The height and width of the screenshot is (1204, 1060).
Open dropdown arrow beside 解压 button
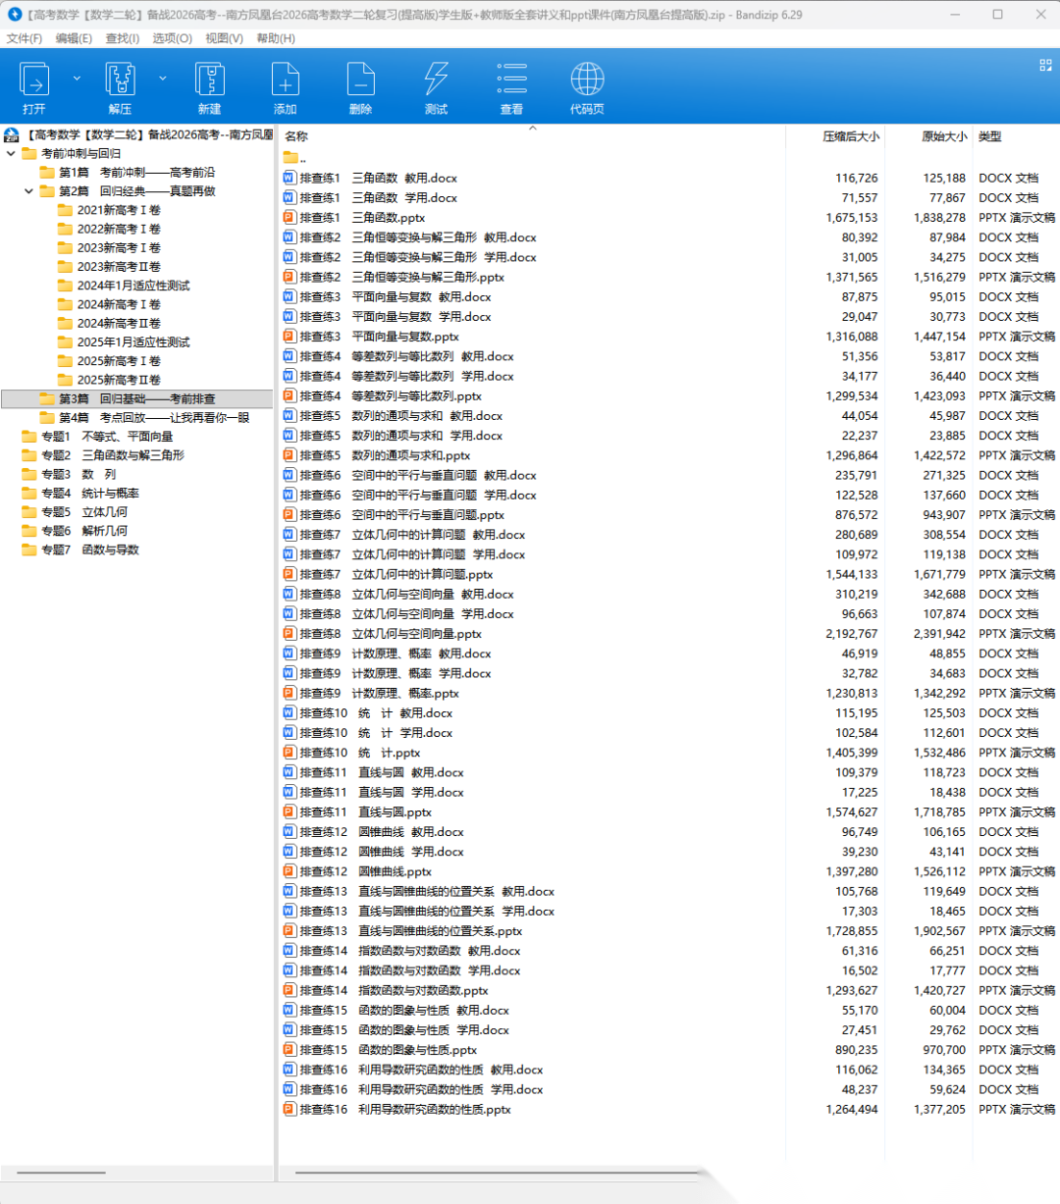(163, 78)
